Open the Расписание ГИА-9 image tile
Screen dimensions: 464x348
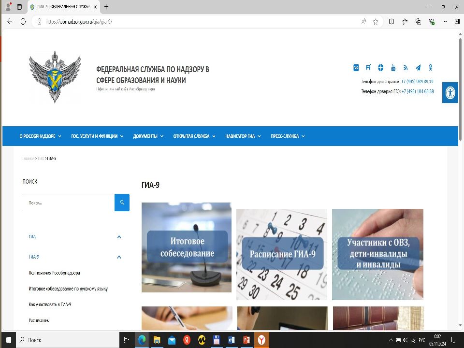[282, 254]
